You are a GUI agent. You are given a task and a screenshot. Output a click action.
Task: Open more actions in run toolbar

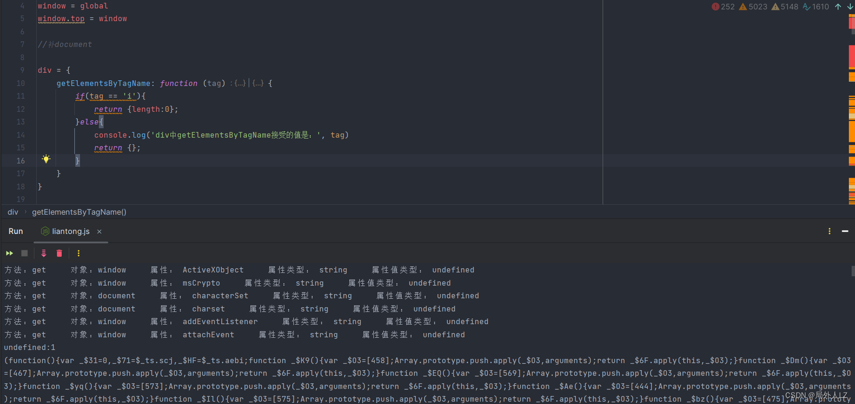point(79,253)
